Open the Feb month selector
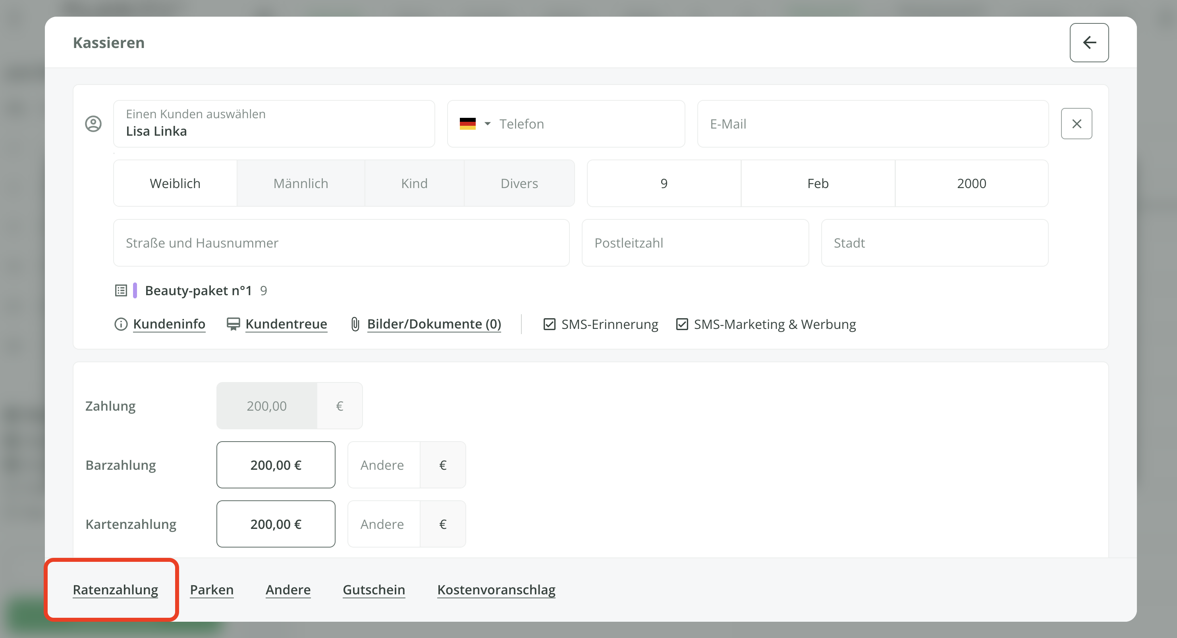Viewport: 1177px width, 638px height. pyautogui.click(x=817, y=183)
